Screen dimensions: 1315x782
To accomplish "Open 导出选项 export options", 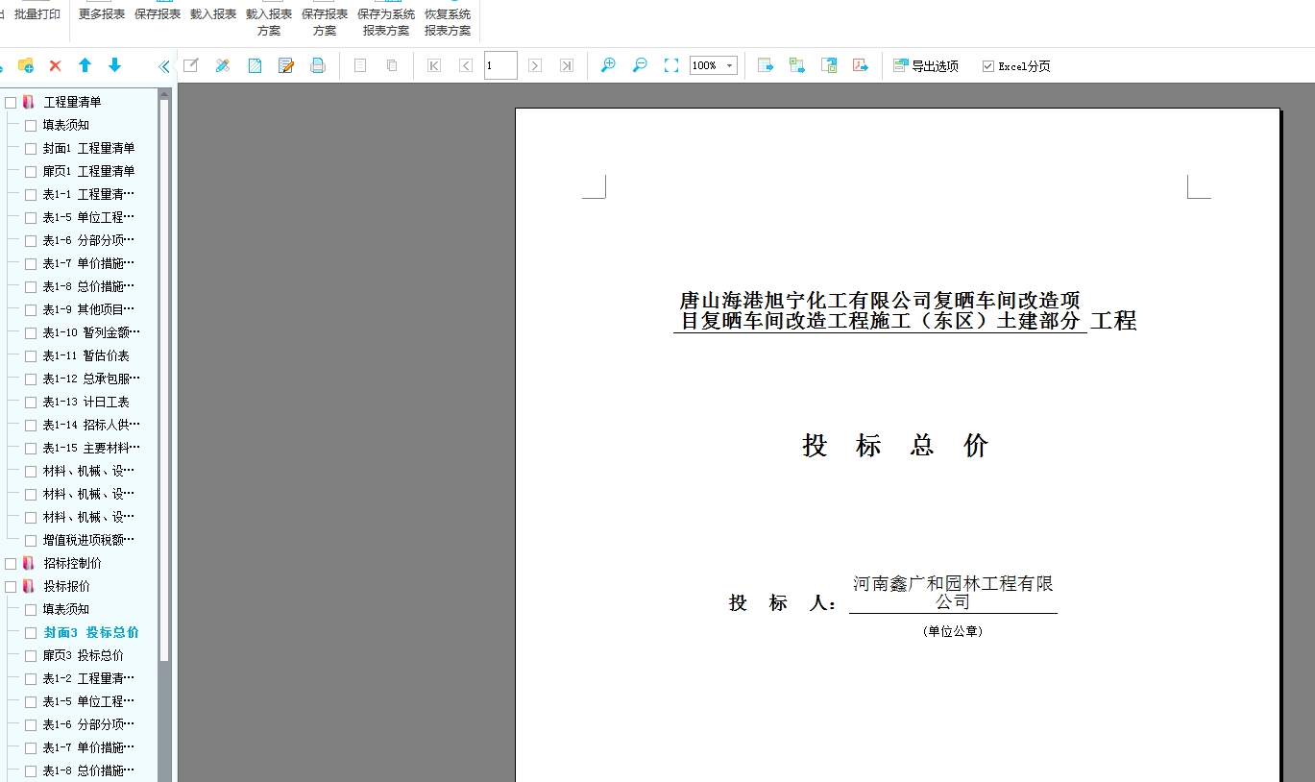I will click(x=926, y=66).
